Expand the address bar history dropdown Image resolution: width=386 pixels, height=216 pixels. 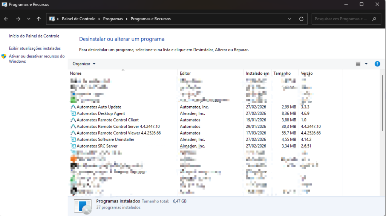[289, 19]
